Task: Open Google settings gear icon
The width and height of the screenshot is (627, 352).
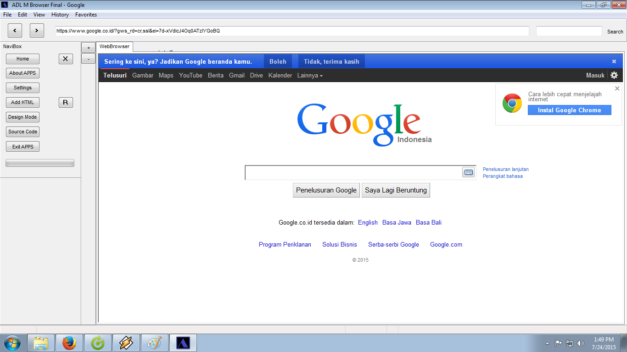Action: [614, 75]
